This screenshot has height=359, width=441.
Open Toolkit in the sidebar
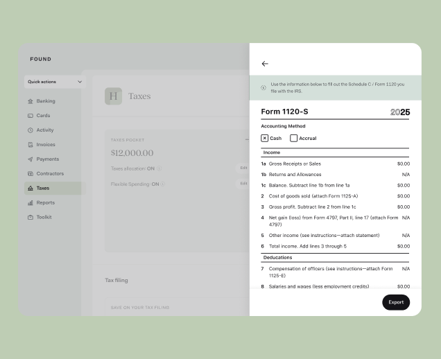point(55,217)
